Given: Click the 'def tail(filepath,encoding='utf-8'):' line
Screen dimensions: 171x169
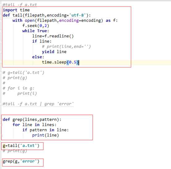Looking at the screenshot, I should pos(47,15).
